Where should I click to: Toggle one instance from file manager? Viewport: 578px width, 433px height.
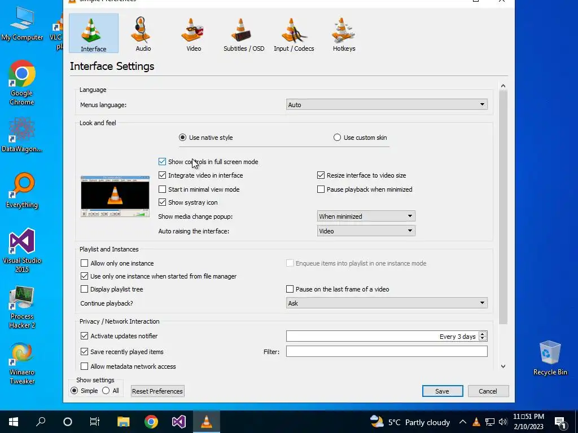pos(85,276)
